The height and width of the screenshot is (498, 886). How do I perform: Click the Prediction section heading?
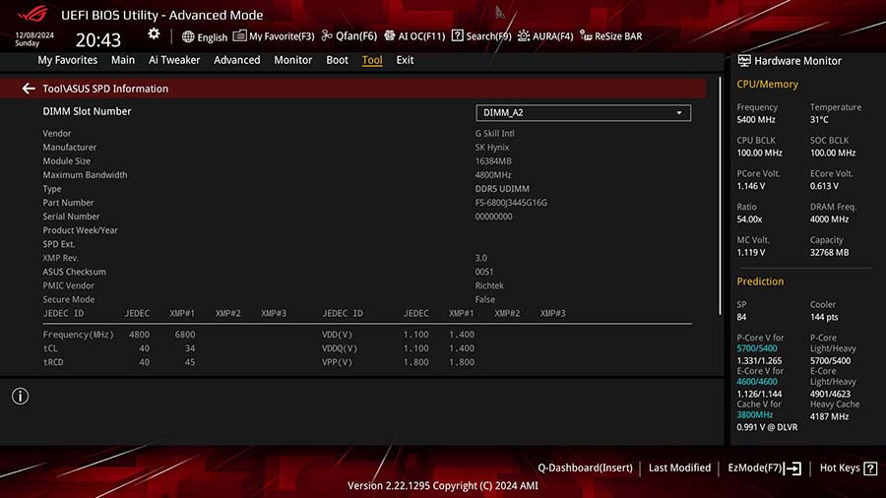tap(760, 281)
